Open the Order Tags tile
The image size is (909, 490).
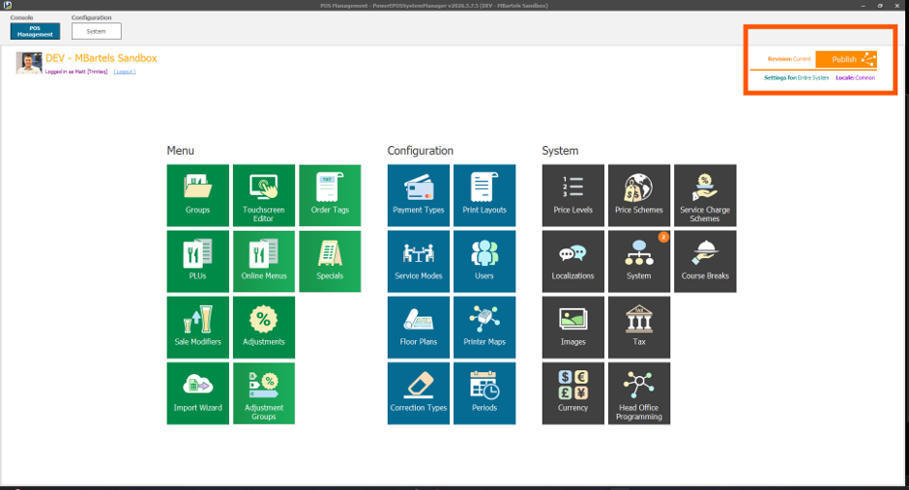(x=330, y=195)
